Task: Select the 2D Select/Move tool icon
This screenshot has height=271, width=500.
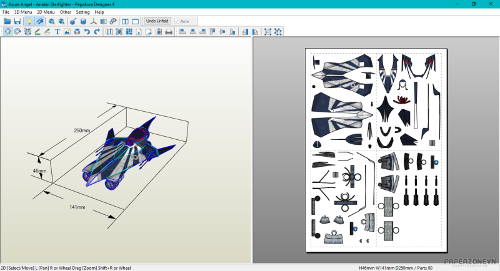Action: 7,31
